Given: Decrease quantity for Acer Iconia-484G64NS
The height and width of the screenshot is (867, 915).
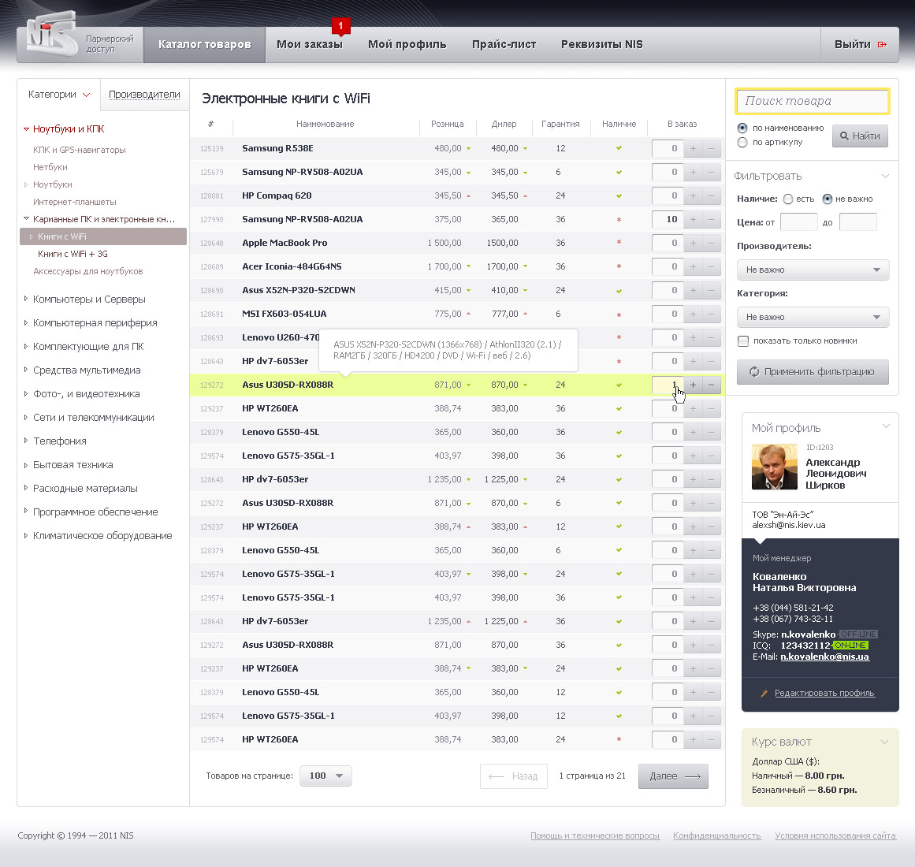Looking at the screenshot, I should 712,266.
